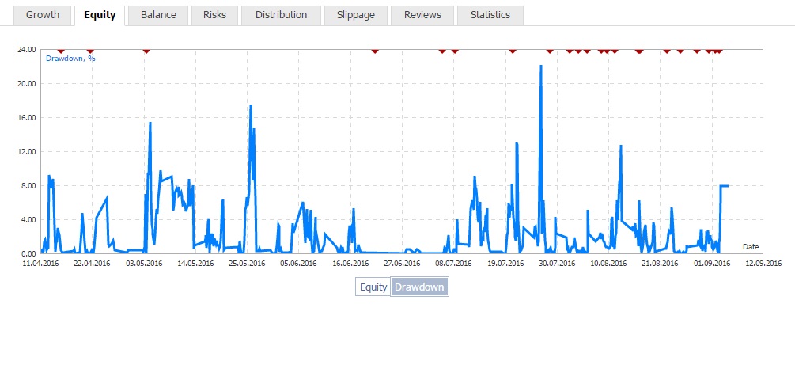Click the drawdown peak near 25.05.2016

251,106
